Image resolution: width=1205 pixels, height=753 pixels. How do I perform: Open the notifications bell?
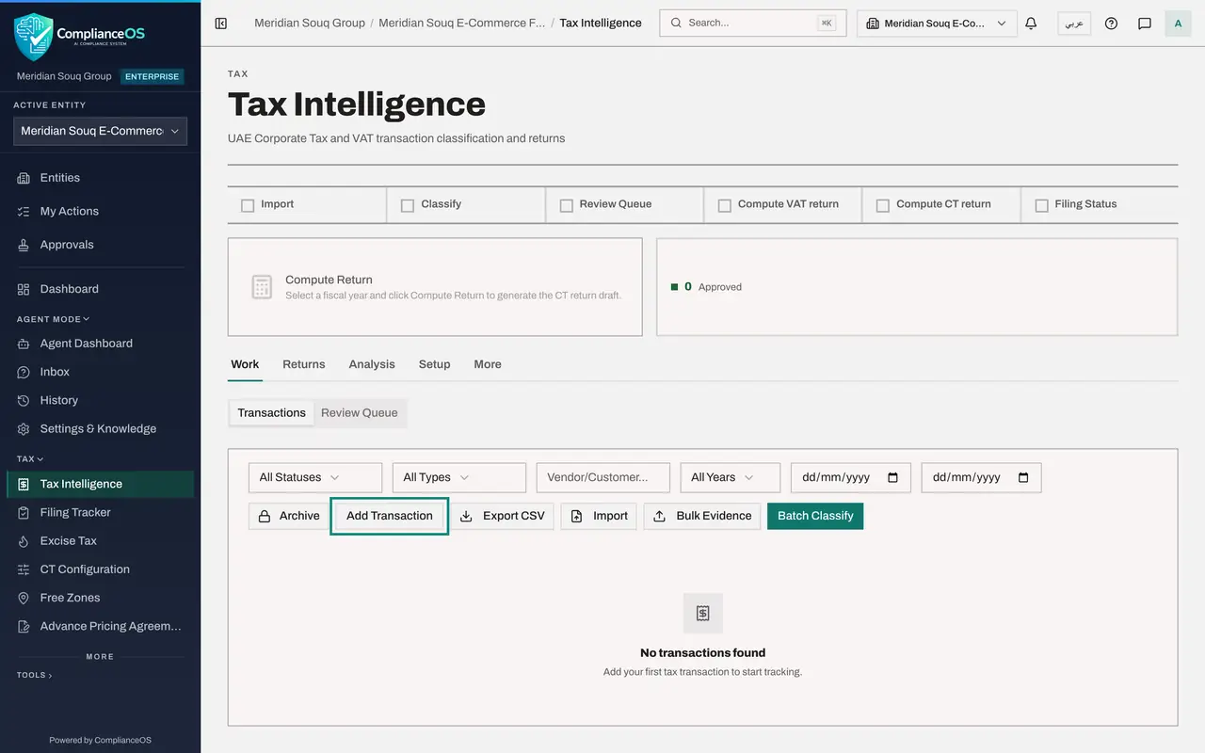1031,24
